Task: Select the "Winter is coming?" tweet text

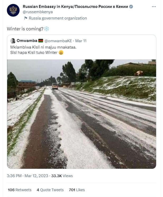Action: click(x=25, y=29)
